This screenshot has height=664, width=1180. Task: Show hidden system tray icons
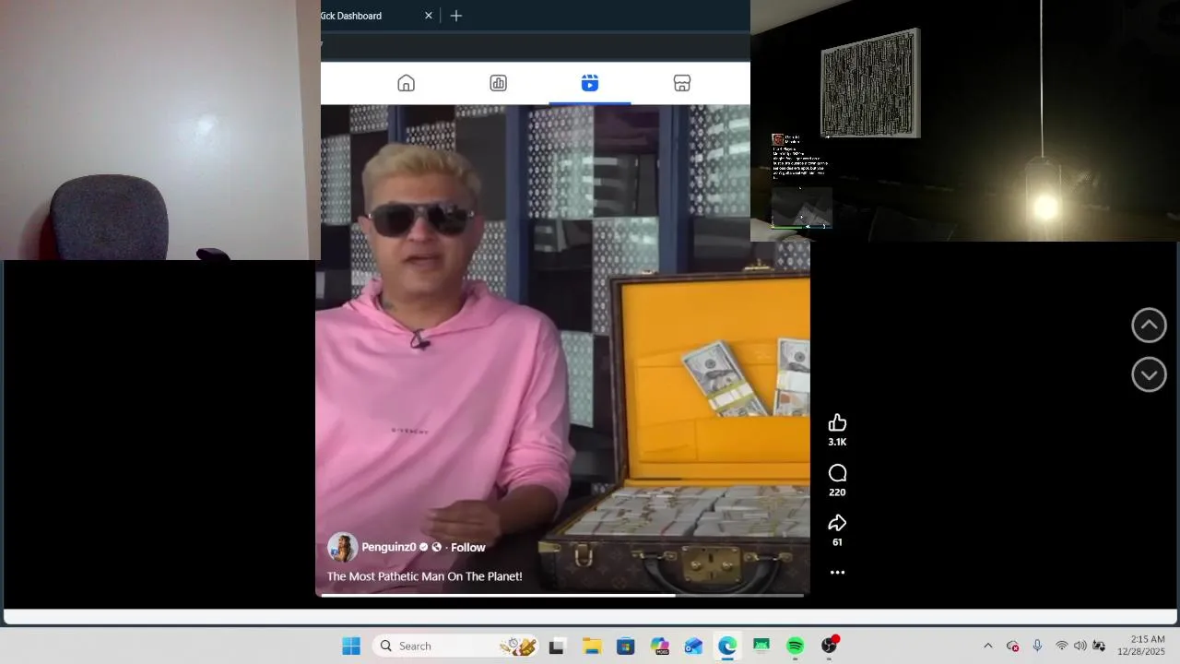tap(988, 646)
